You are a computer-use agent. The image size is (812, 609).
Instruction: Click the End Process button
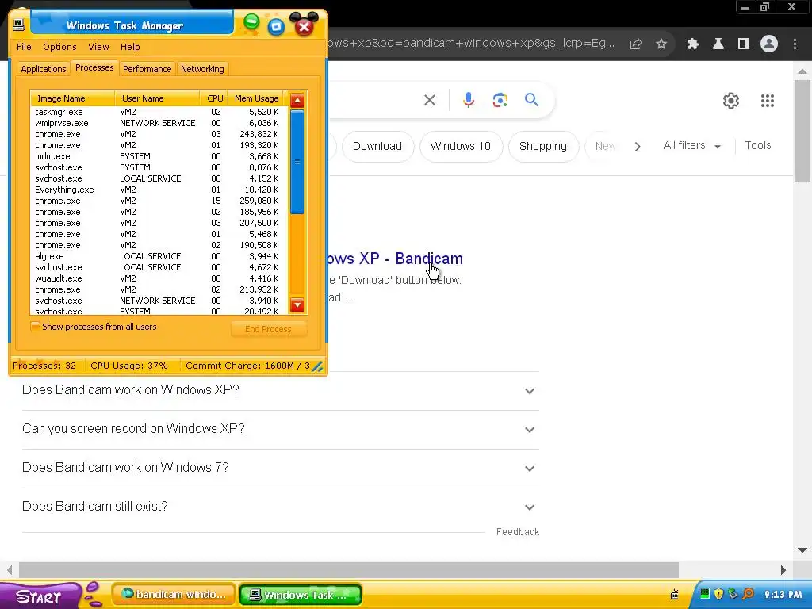[268, 329]
